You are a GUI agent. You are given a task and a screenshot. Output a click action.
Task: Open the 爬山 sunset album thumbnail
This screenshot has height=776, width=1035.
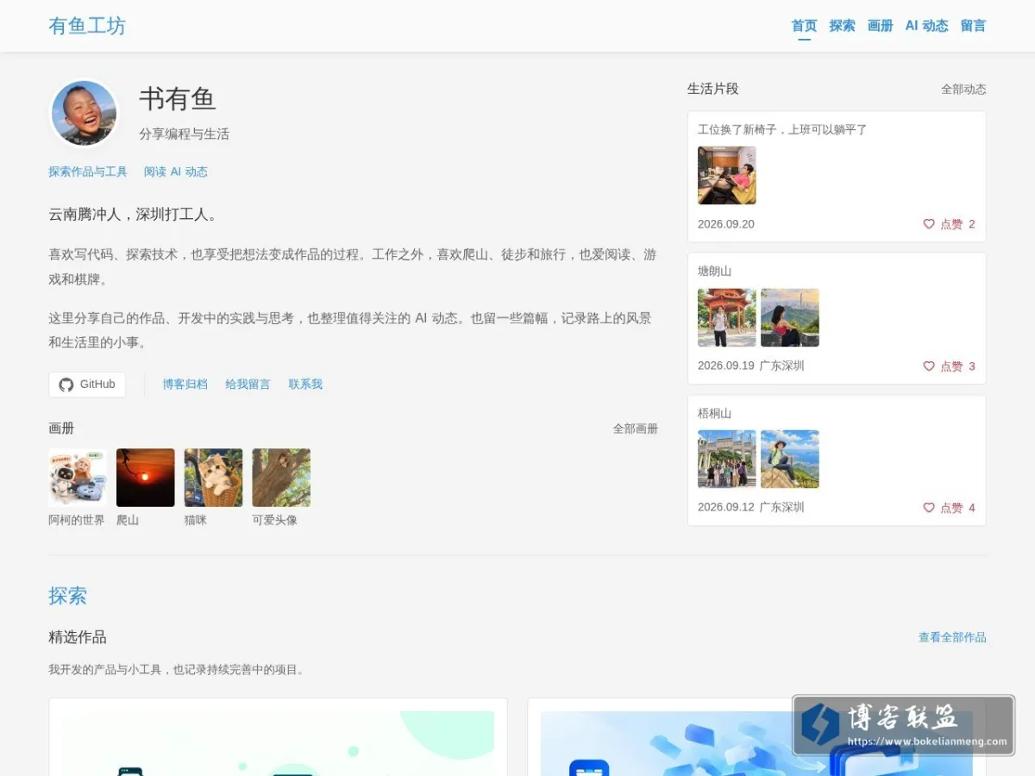point(146,478)
